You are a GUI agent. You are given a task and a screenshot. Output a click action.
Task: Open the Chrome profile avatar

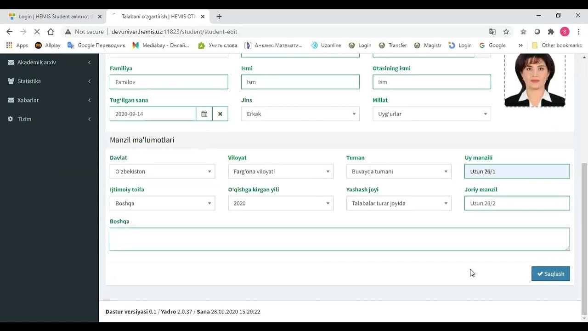click(x=565, y=32)
